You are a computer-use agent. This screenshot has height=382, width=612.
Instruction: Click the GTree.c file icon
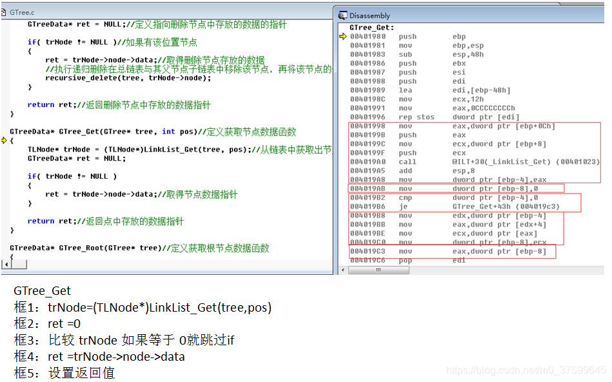[x=3, y=12]
